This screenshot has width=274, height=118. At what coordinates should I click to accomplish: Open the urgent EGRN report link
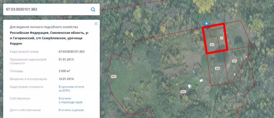point(71,88)
